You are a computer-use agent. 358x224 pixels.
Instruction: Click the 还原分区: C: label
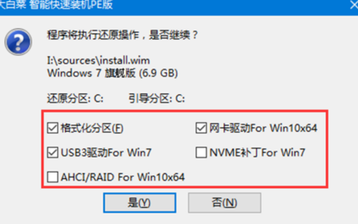tap(75, 99)
